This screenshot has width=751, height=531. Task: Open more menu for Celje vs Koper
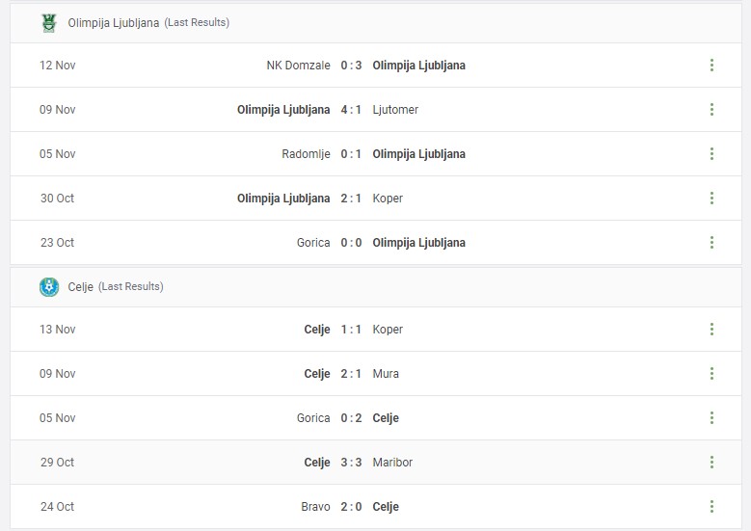point(711,330)
